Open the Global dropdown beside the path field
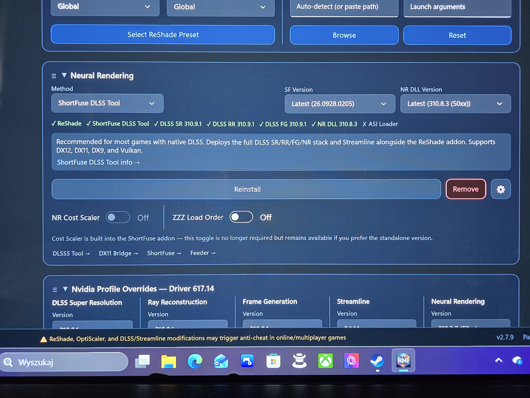The image size is (530, 398). coord(221,7)
